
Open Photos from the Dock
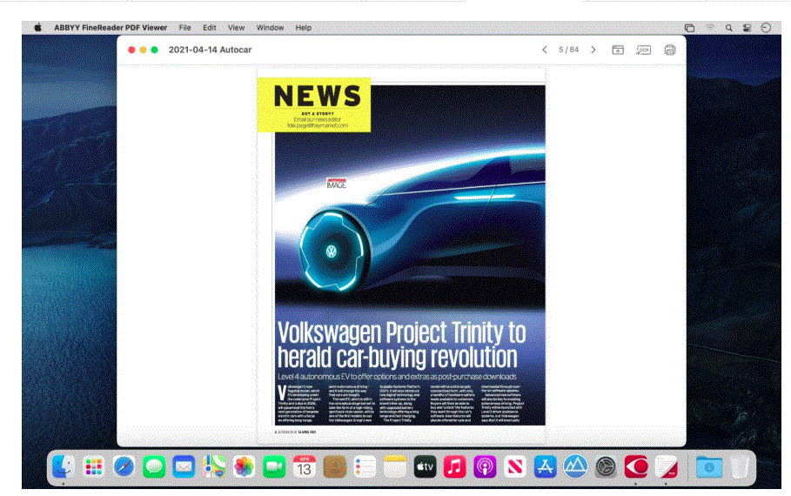(x=245, y=466)
